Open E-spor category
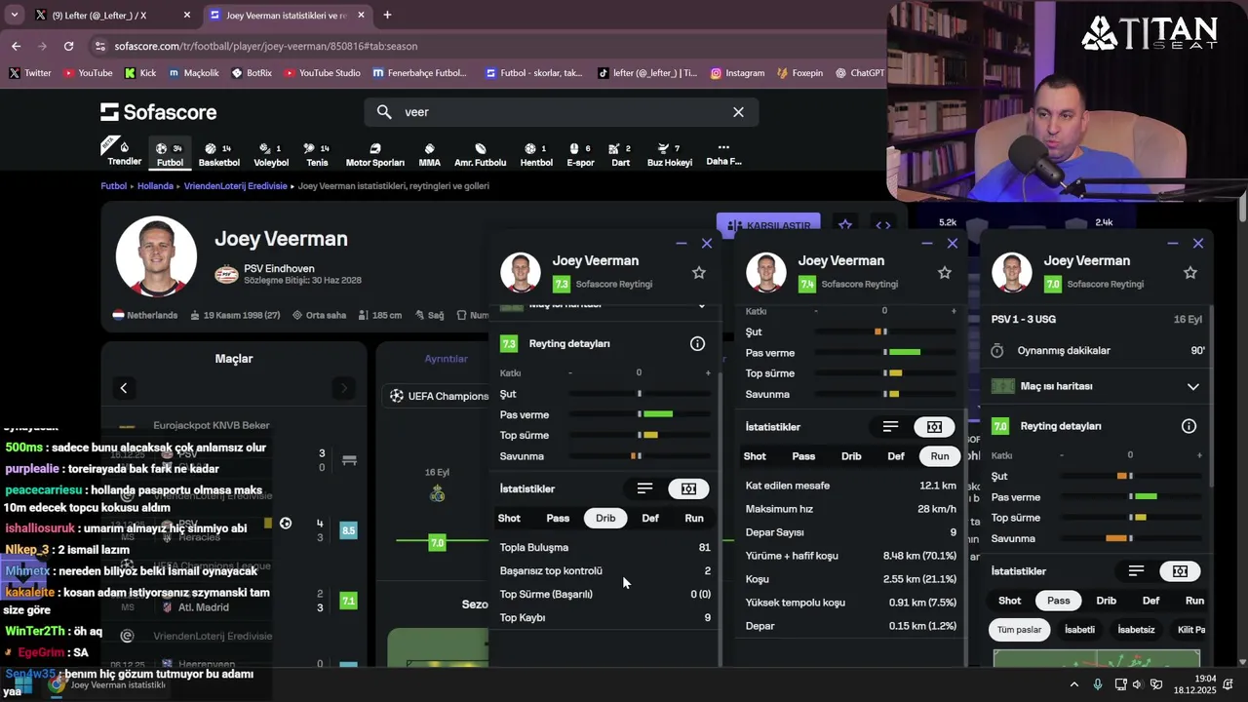Screen dimensions: 1248x702 (580, 155)
